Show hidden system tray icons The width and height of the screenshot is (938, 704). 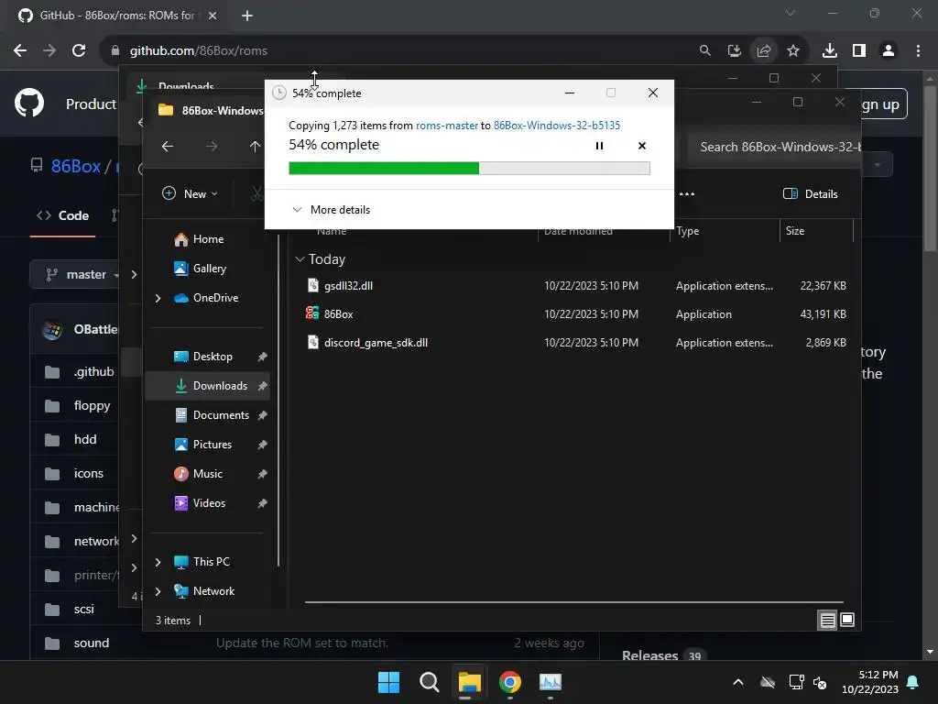point(738,682)
